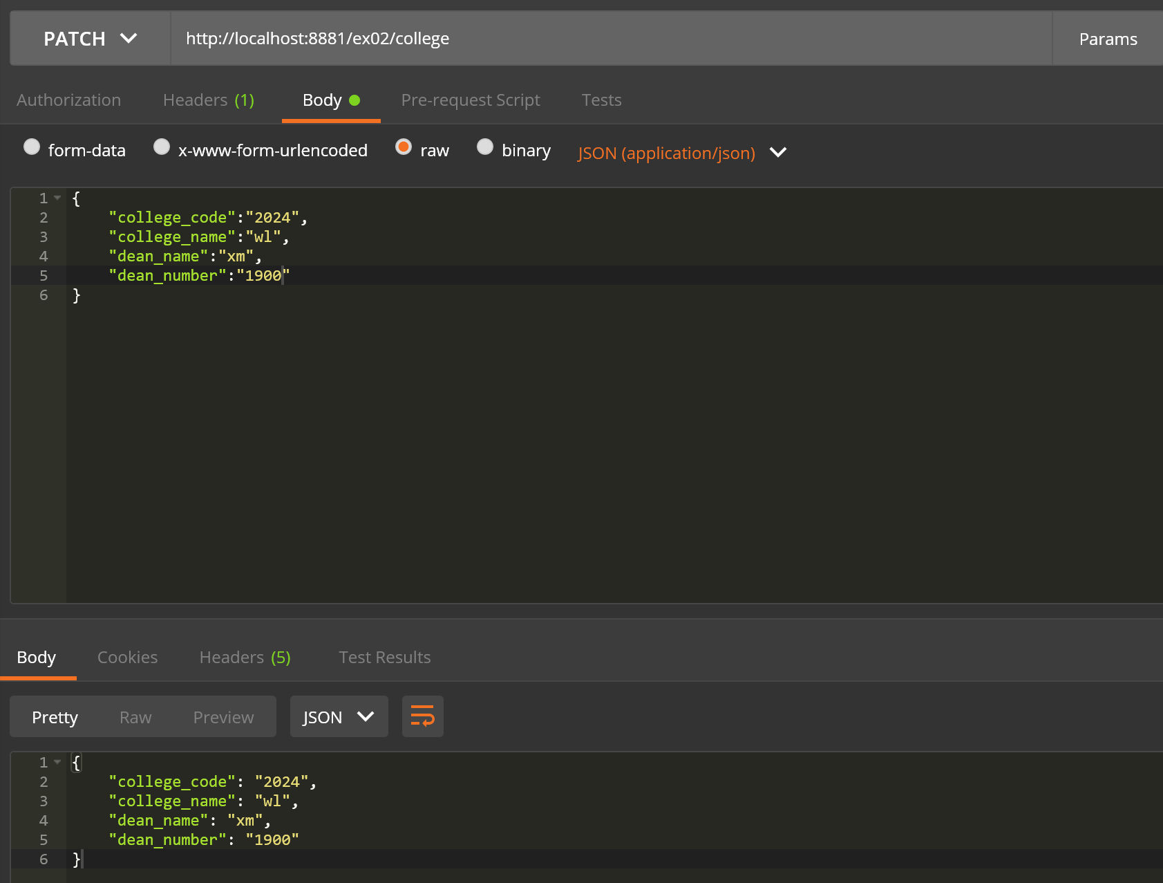Open the JSON (application/json) content type dropdown
Viewport: 1163px width, 883px height.
point(682,153)
